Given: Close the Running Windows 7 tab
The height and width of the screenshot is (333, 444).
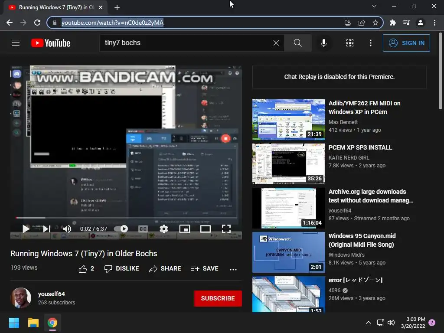Looking at the screenshot, I should [x=101, y=7].
